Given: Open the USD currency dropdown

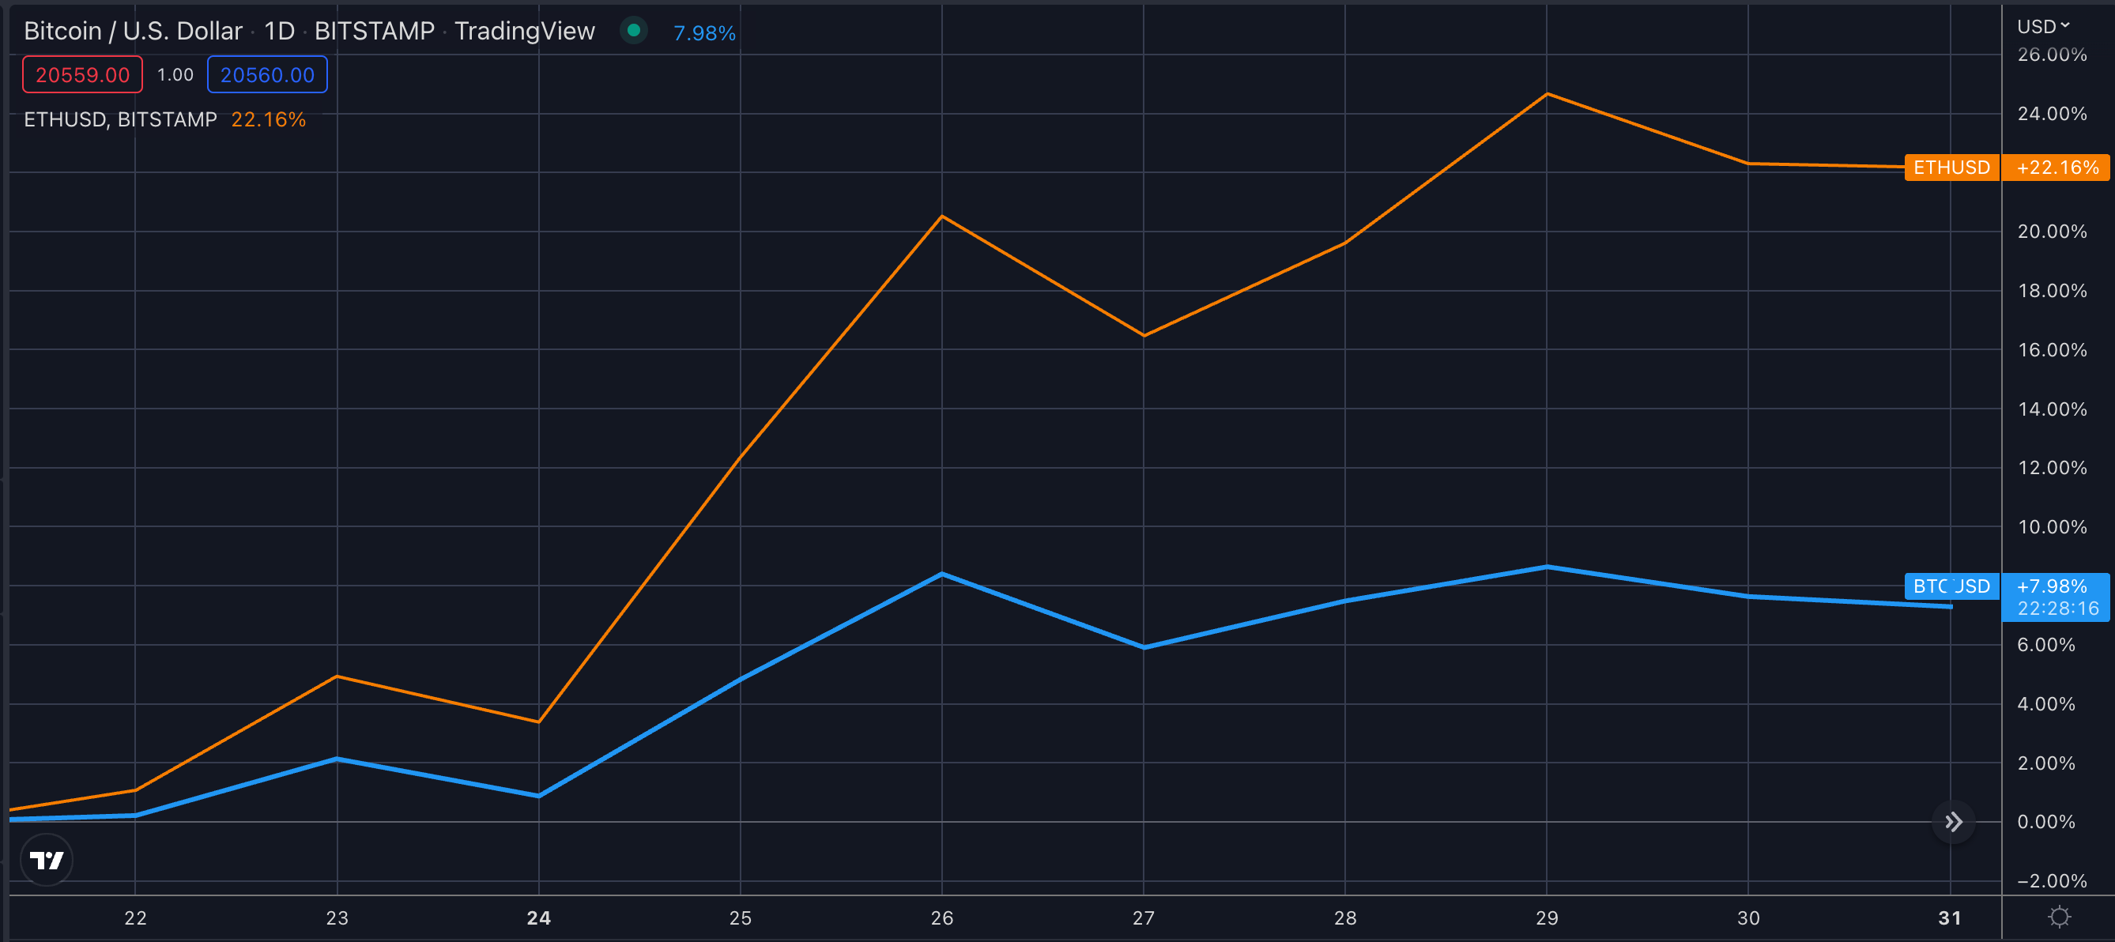Looking at the screenshot, I should click(2044, 26).
